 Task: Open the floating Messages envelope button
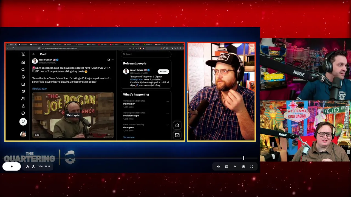tap(177, 135)
